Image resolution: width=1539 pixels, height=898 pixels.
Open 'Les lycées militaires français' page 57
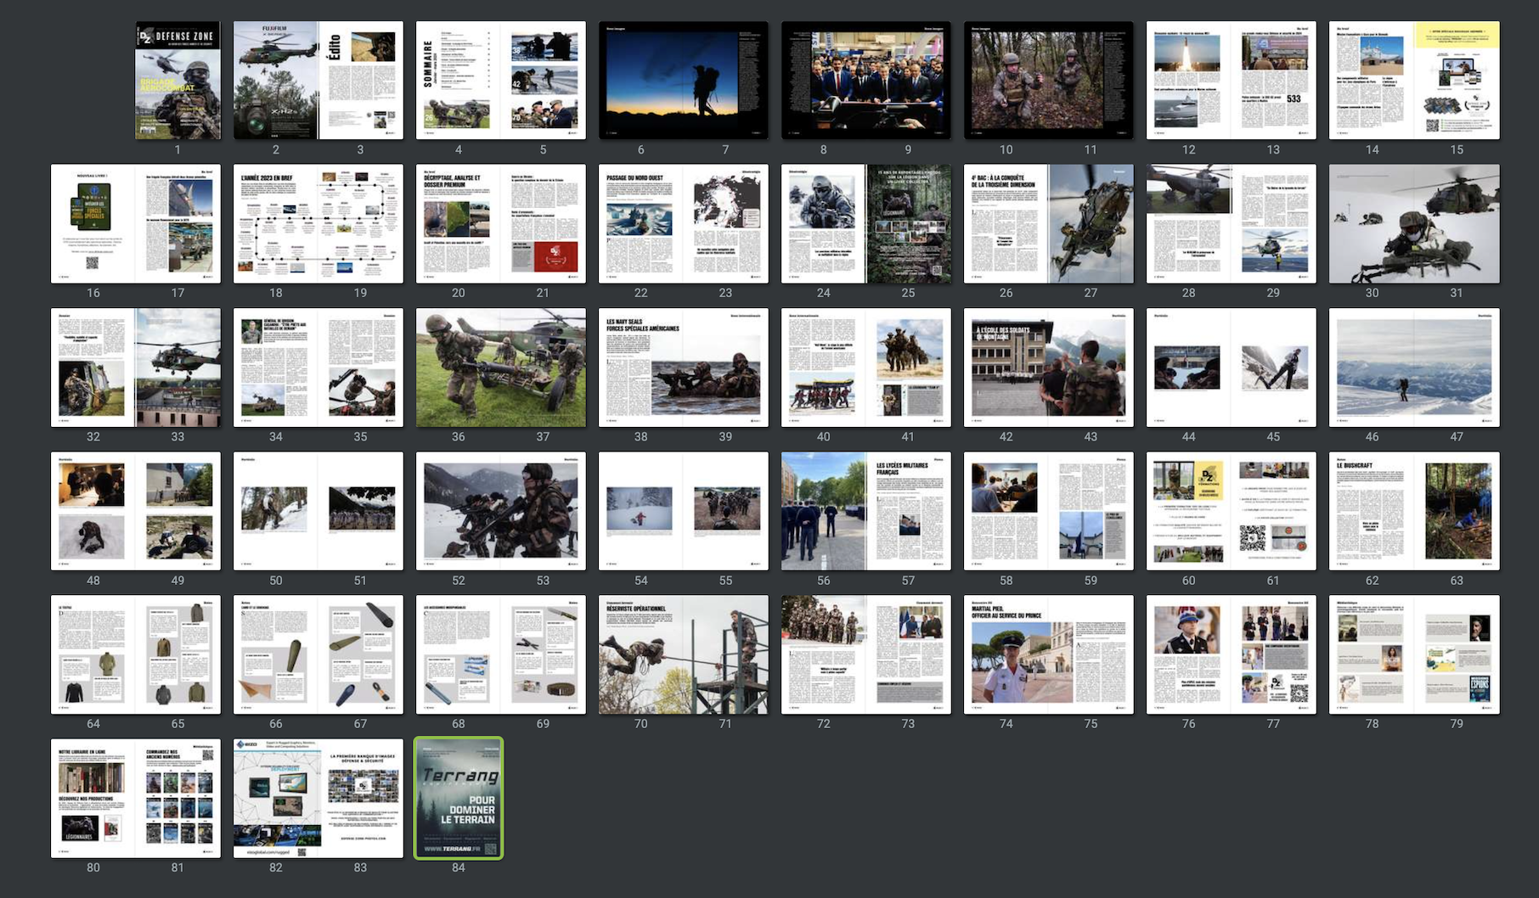click(909, 511)
